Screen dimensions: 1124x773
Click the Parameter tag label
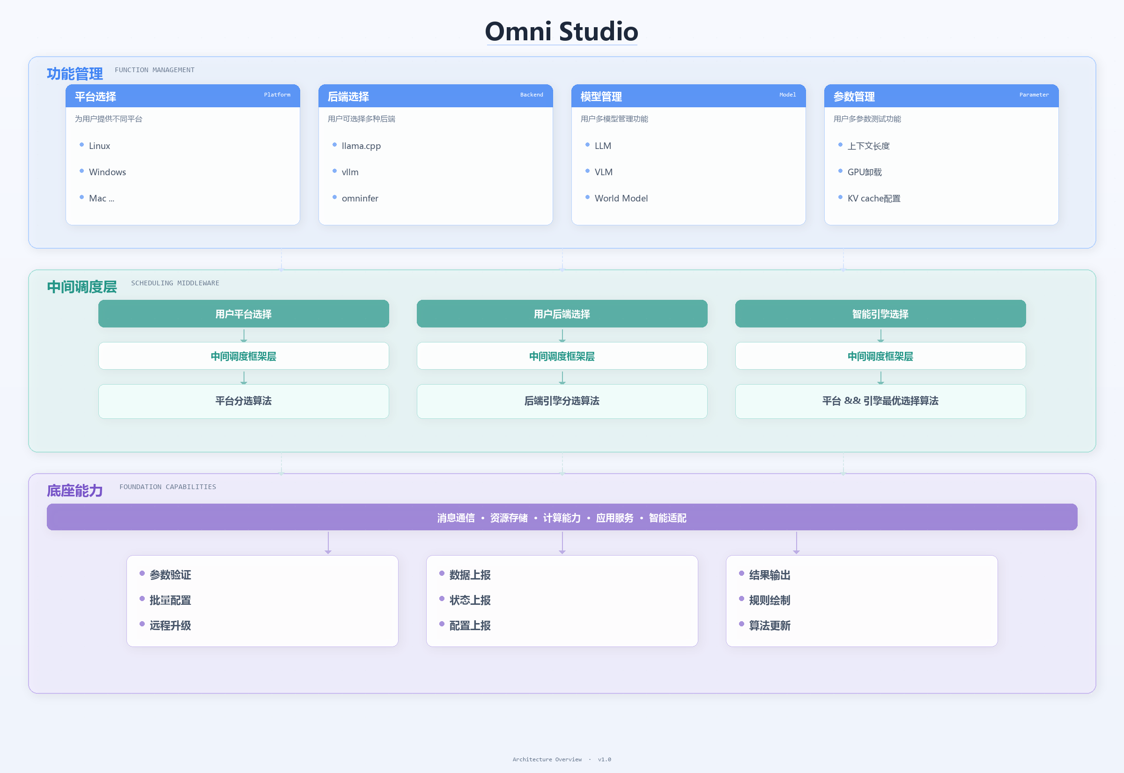click(x=1034, y=95)
